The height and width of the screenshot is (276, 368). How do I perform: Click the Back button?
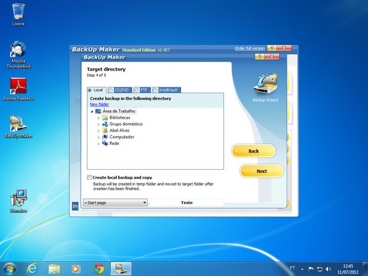pyautogui.click(x=253, y=151)
